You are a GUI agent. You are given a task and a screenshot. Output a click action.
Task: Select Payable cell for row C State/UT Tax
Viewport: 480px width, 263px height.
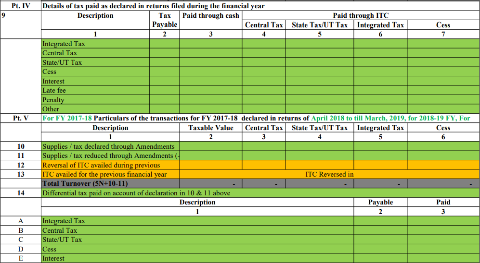[x=380, y=239]
